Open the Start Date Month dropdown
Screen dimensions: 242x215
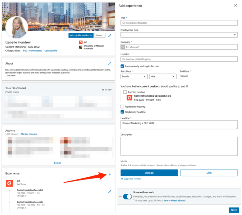(x=134, y=76)
